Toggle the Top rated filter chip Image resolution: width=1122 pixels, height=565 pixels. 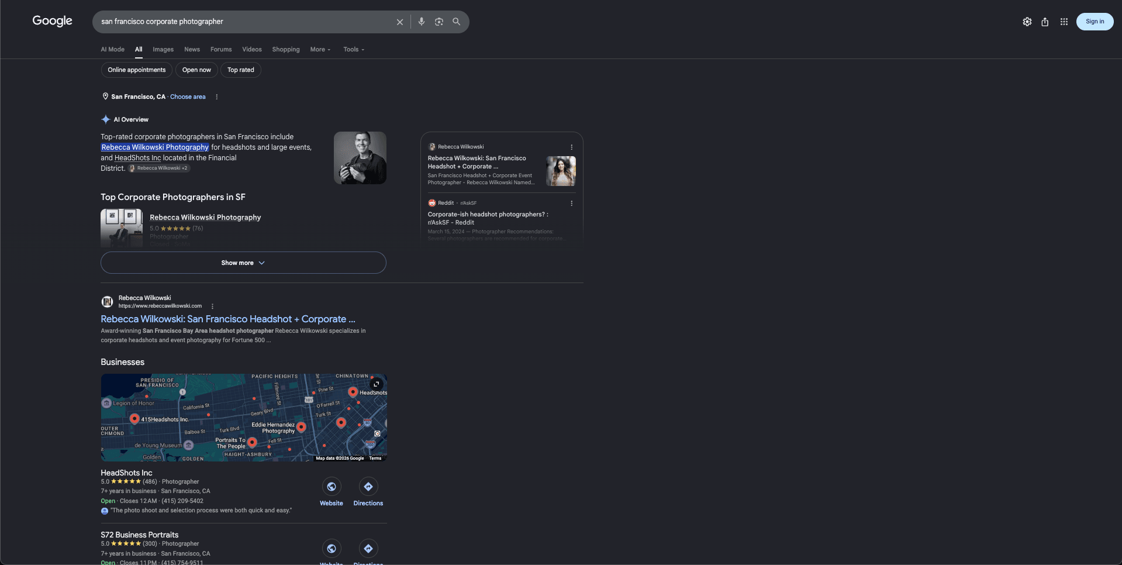point(241,70)
